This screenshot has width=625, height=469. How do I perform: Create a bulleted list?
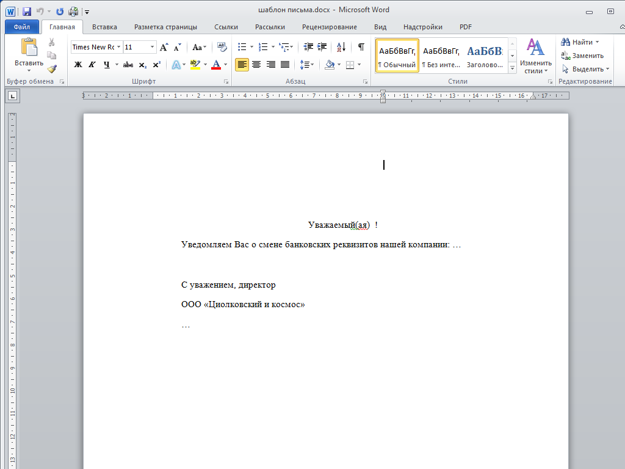(x=242, y=47)
